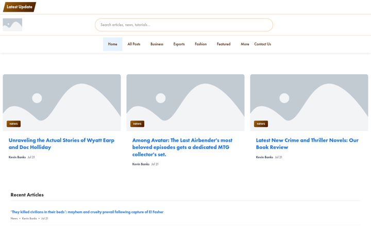Viewport: 371px width, 232px height.
Task: Click the Recent Articles heading
Action: (27, 195)
